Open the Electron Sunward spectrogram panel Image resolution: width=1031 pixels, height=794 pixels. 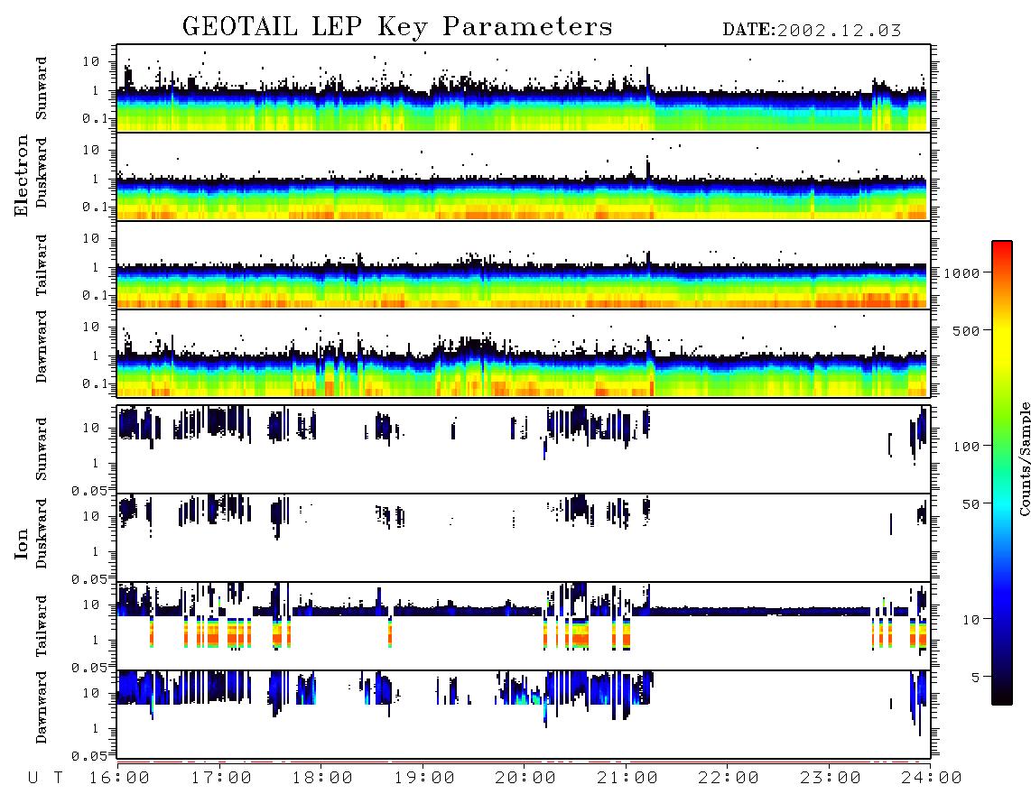[x=524, y=88]
